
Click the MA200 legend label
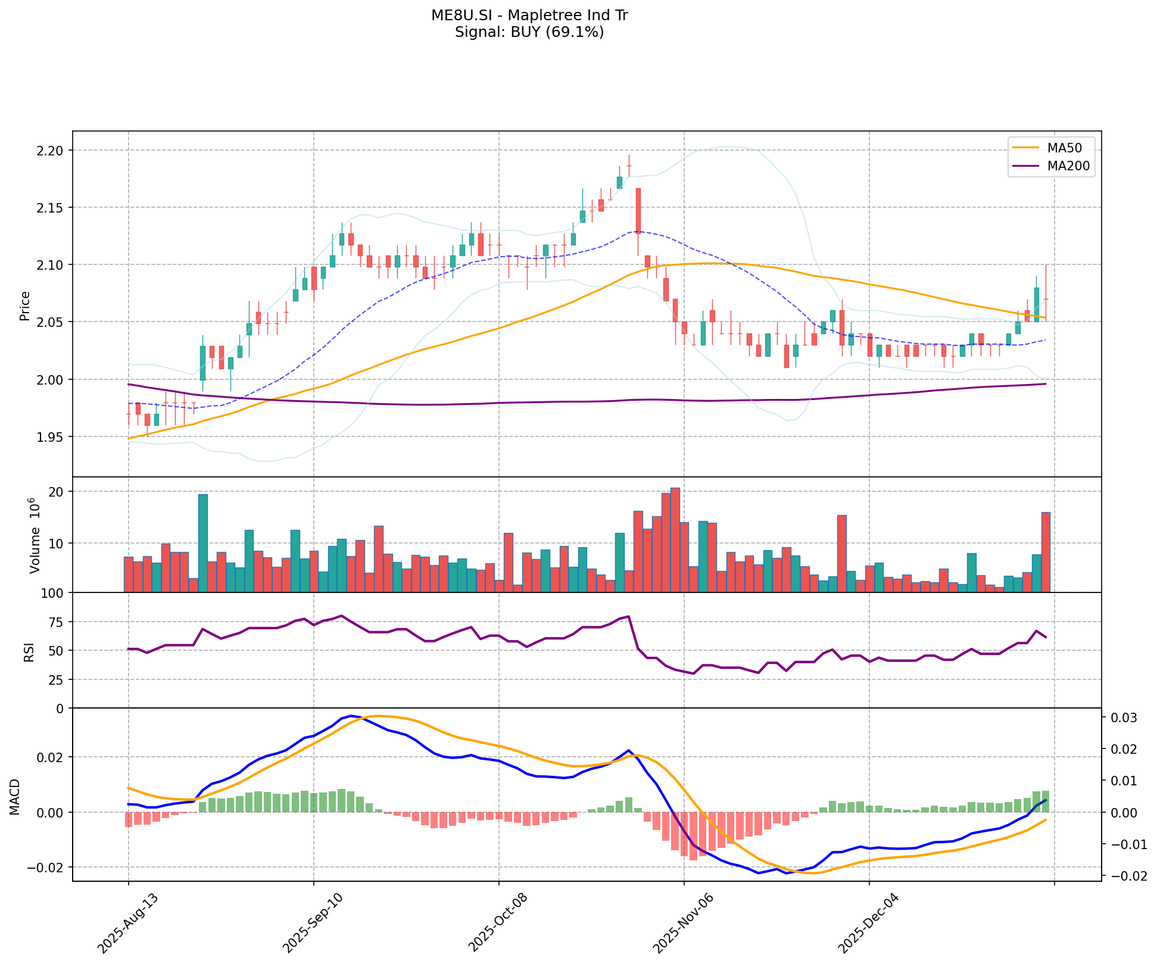[x=1068, y=167]
